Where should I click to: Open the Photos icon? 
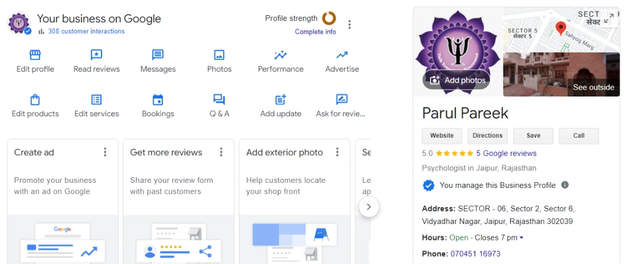219,55
